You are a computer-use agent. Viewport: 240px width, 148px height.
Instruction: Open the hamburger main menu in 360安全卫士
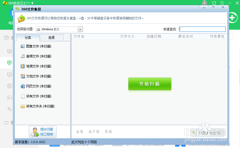pos(222,3)
